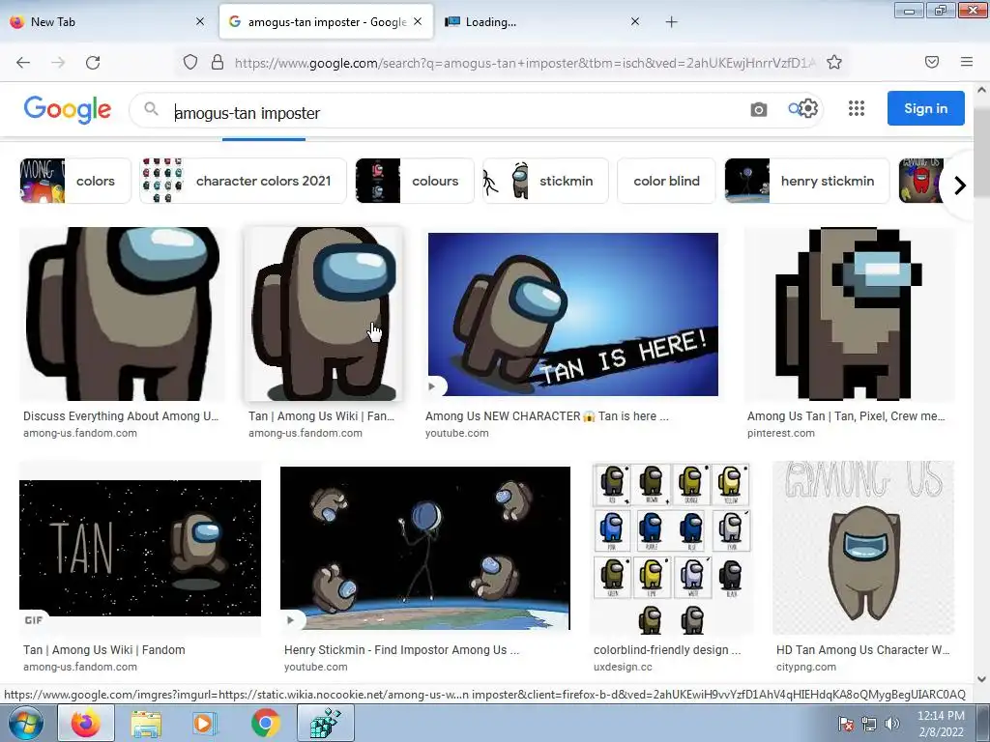Screen dimensions: 990x742
Task: Apply the color blind filter chip
Action: tap(666, 181)
